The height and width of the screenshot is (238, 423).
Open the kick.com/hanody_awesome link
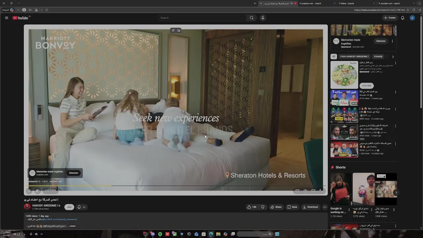pos(59,219)
